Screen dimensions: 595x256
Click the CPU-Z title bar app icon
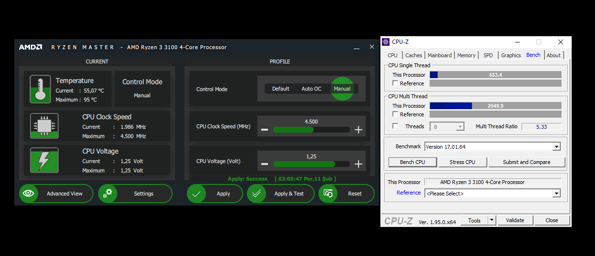pos(386,42)
